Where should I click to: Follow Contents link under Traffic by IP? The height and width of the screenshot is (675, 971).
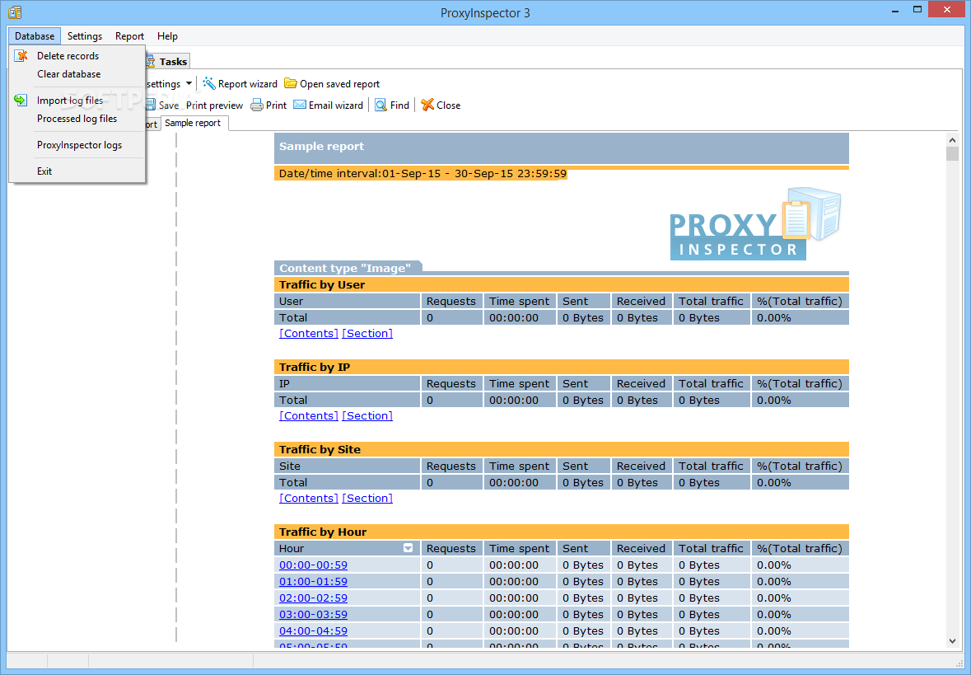308,416
